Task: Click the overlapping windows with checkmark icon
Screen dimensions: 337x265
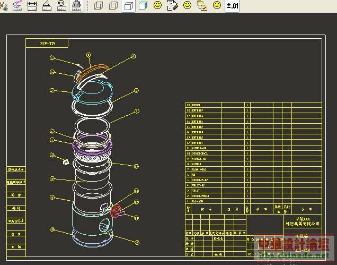Action: tap(202, 6)
